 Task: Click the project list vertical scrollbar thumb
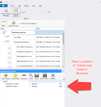click(x=63, y=38)
